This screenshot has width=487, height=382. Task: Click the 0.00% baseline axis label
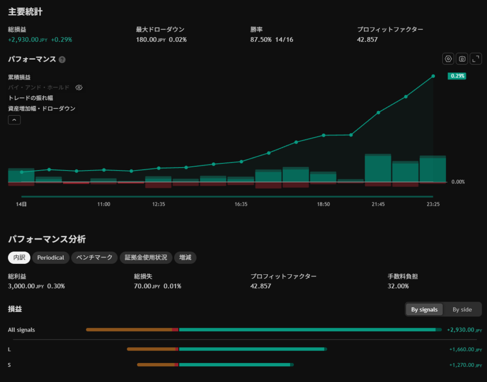[x=458, y=182]
